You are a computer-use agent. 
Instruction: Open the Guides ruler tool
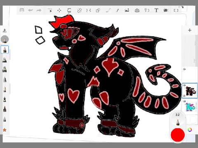[x=79, y=10]
